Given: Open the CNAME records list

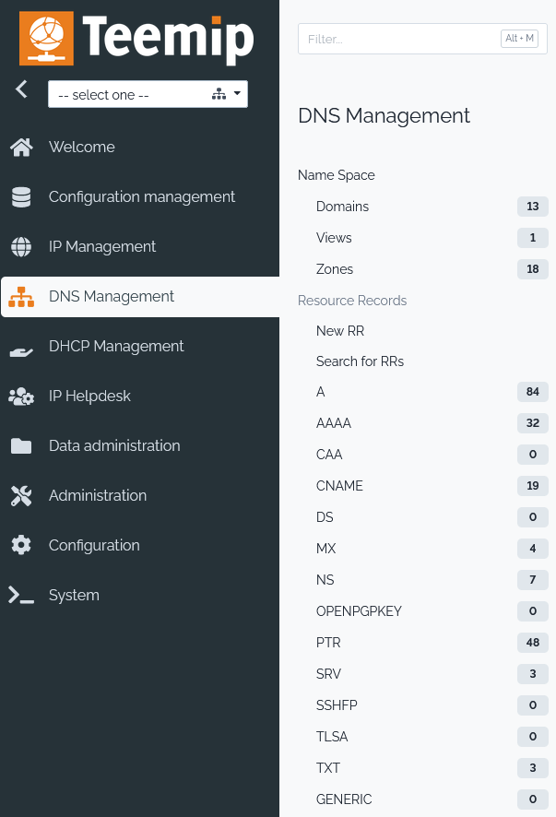Looking at the screenshot, I should tap(339, 486).
